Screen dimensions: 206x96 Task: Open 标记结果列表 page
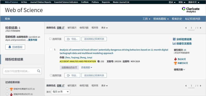[193, 19]
